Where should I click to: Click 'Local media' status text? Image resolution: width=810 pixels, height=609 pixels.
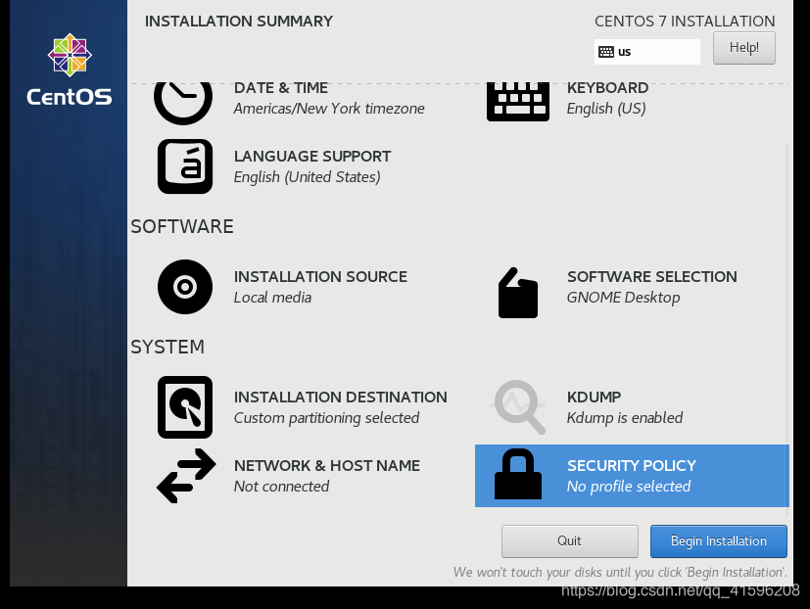272,298
